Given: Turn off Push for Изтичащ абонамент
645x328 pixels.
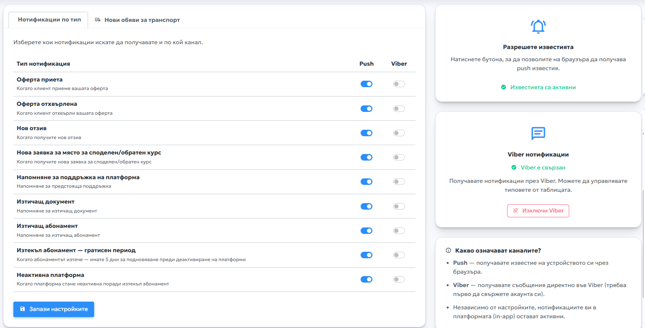Looking at the screenshot, I should (x=366, y=231).
